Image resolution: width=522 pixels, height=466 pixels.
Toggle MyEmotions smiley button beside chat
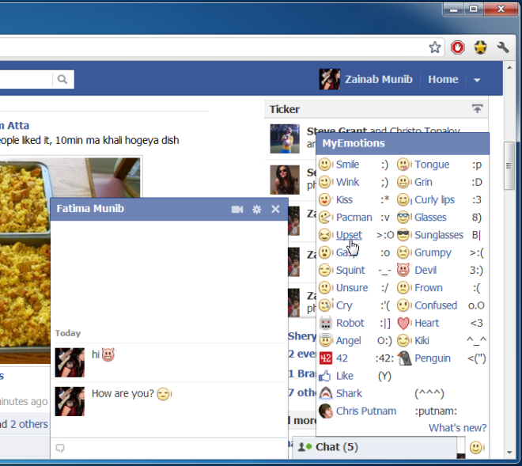476,447
